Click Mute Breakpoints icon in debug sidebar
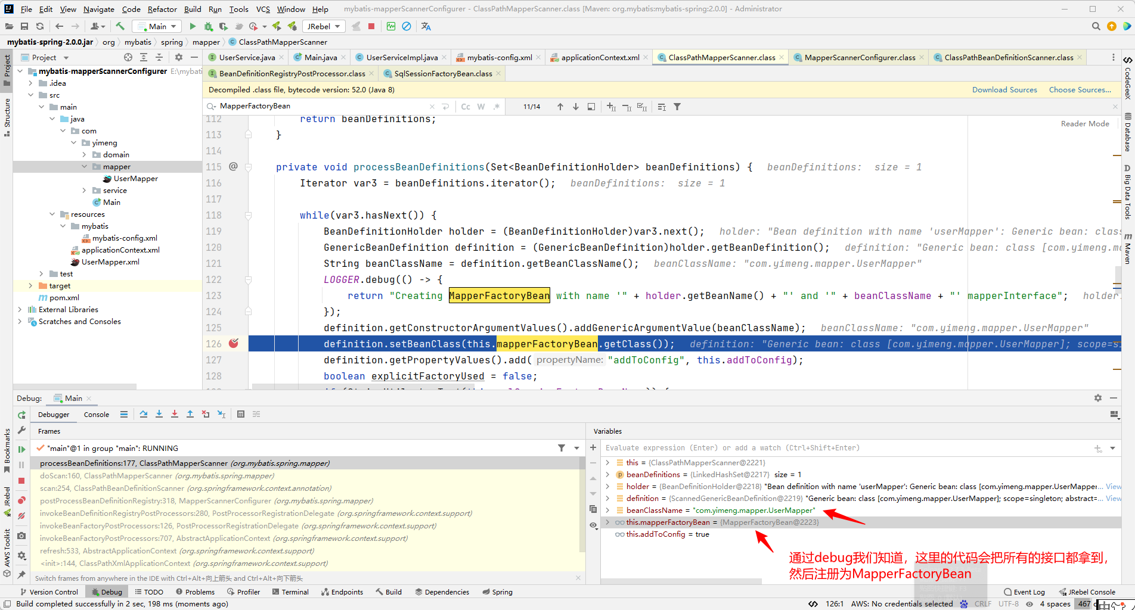 [21, 516]
